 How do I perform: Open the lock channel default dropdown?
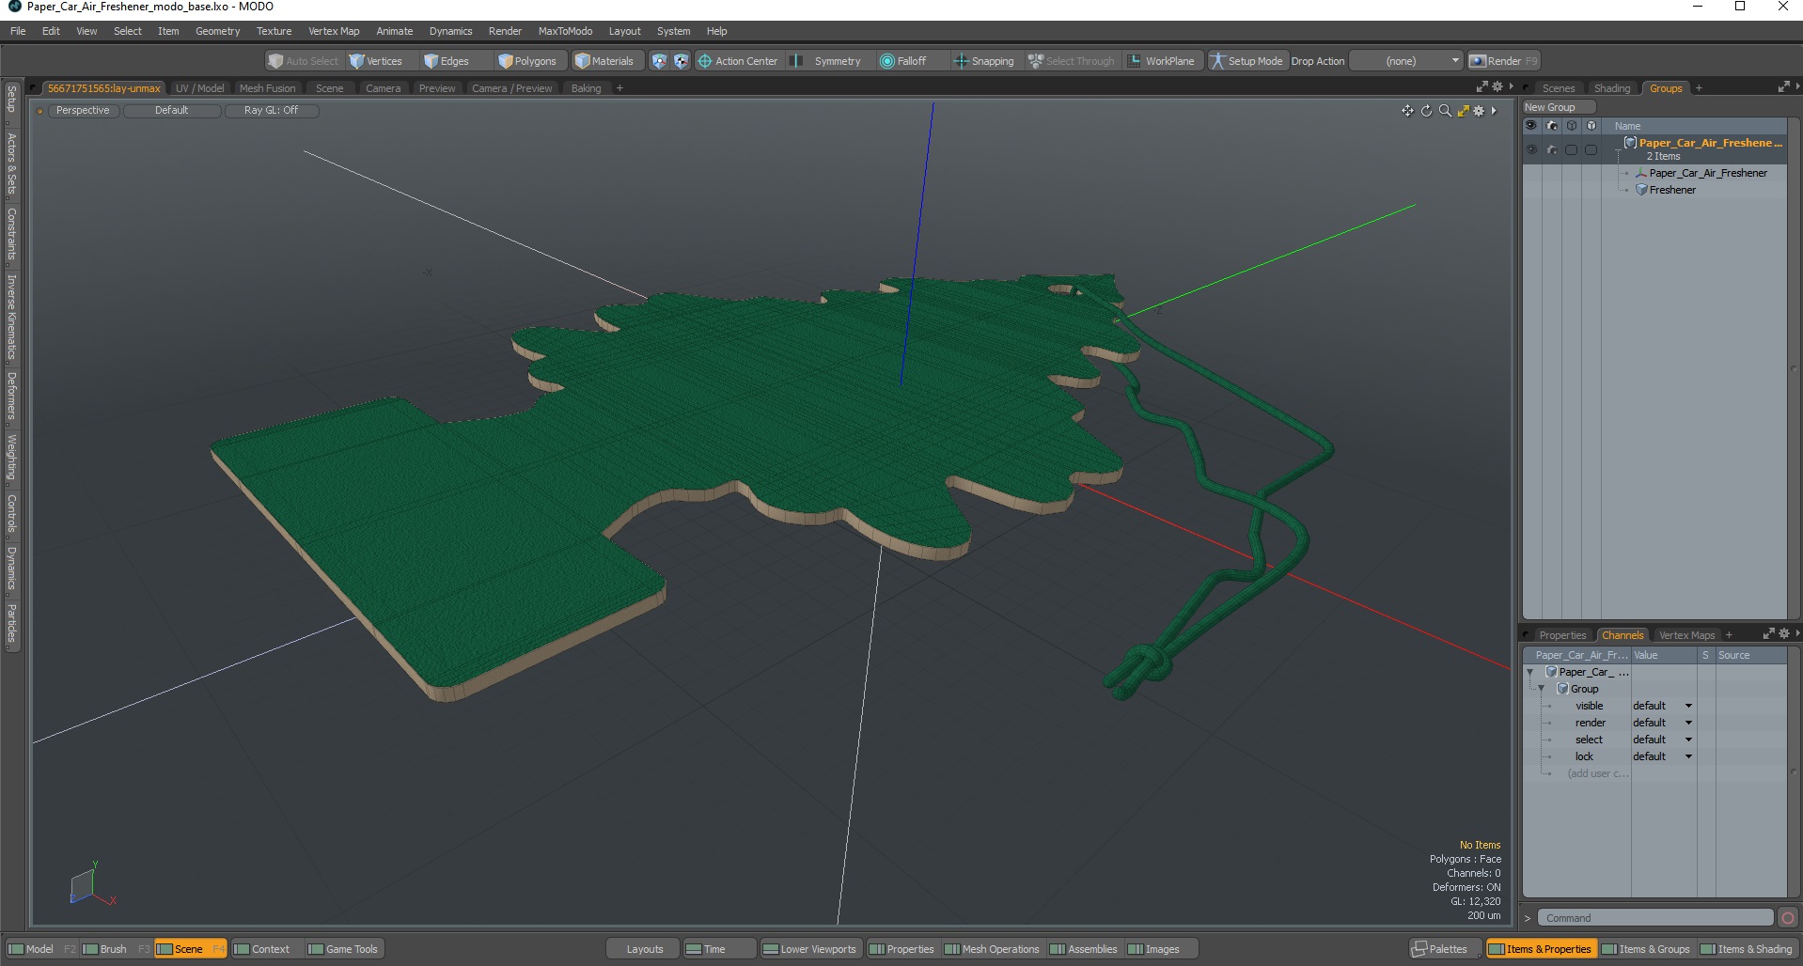pos(1663,756)
